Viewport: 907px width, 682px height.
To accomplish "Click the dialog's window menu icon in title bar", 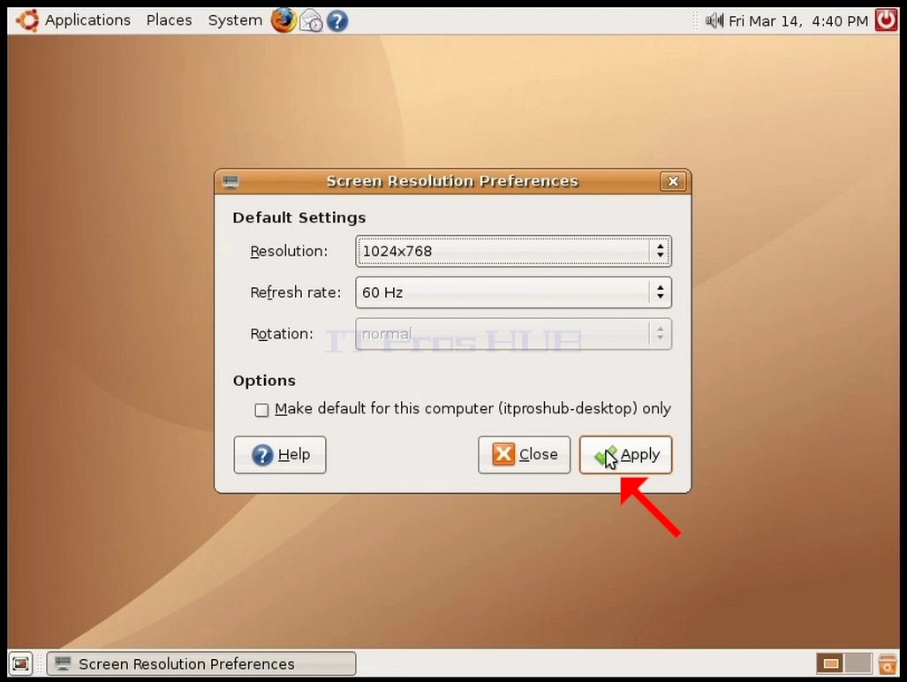I will point(231,182).
